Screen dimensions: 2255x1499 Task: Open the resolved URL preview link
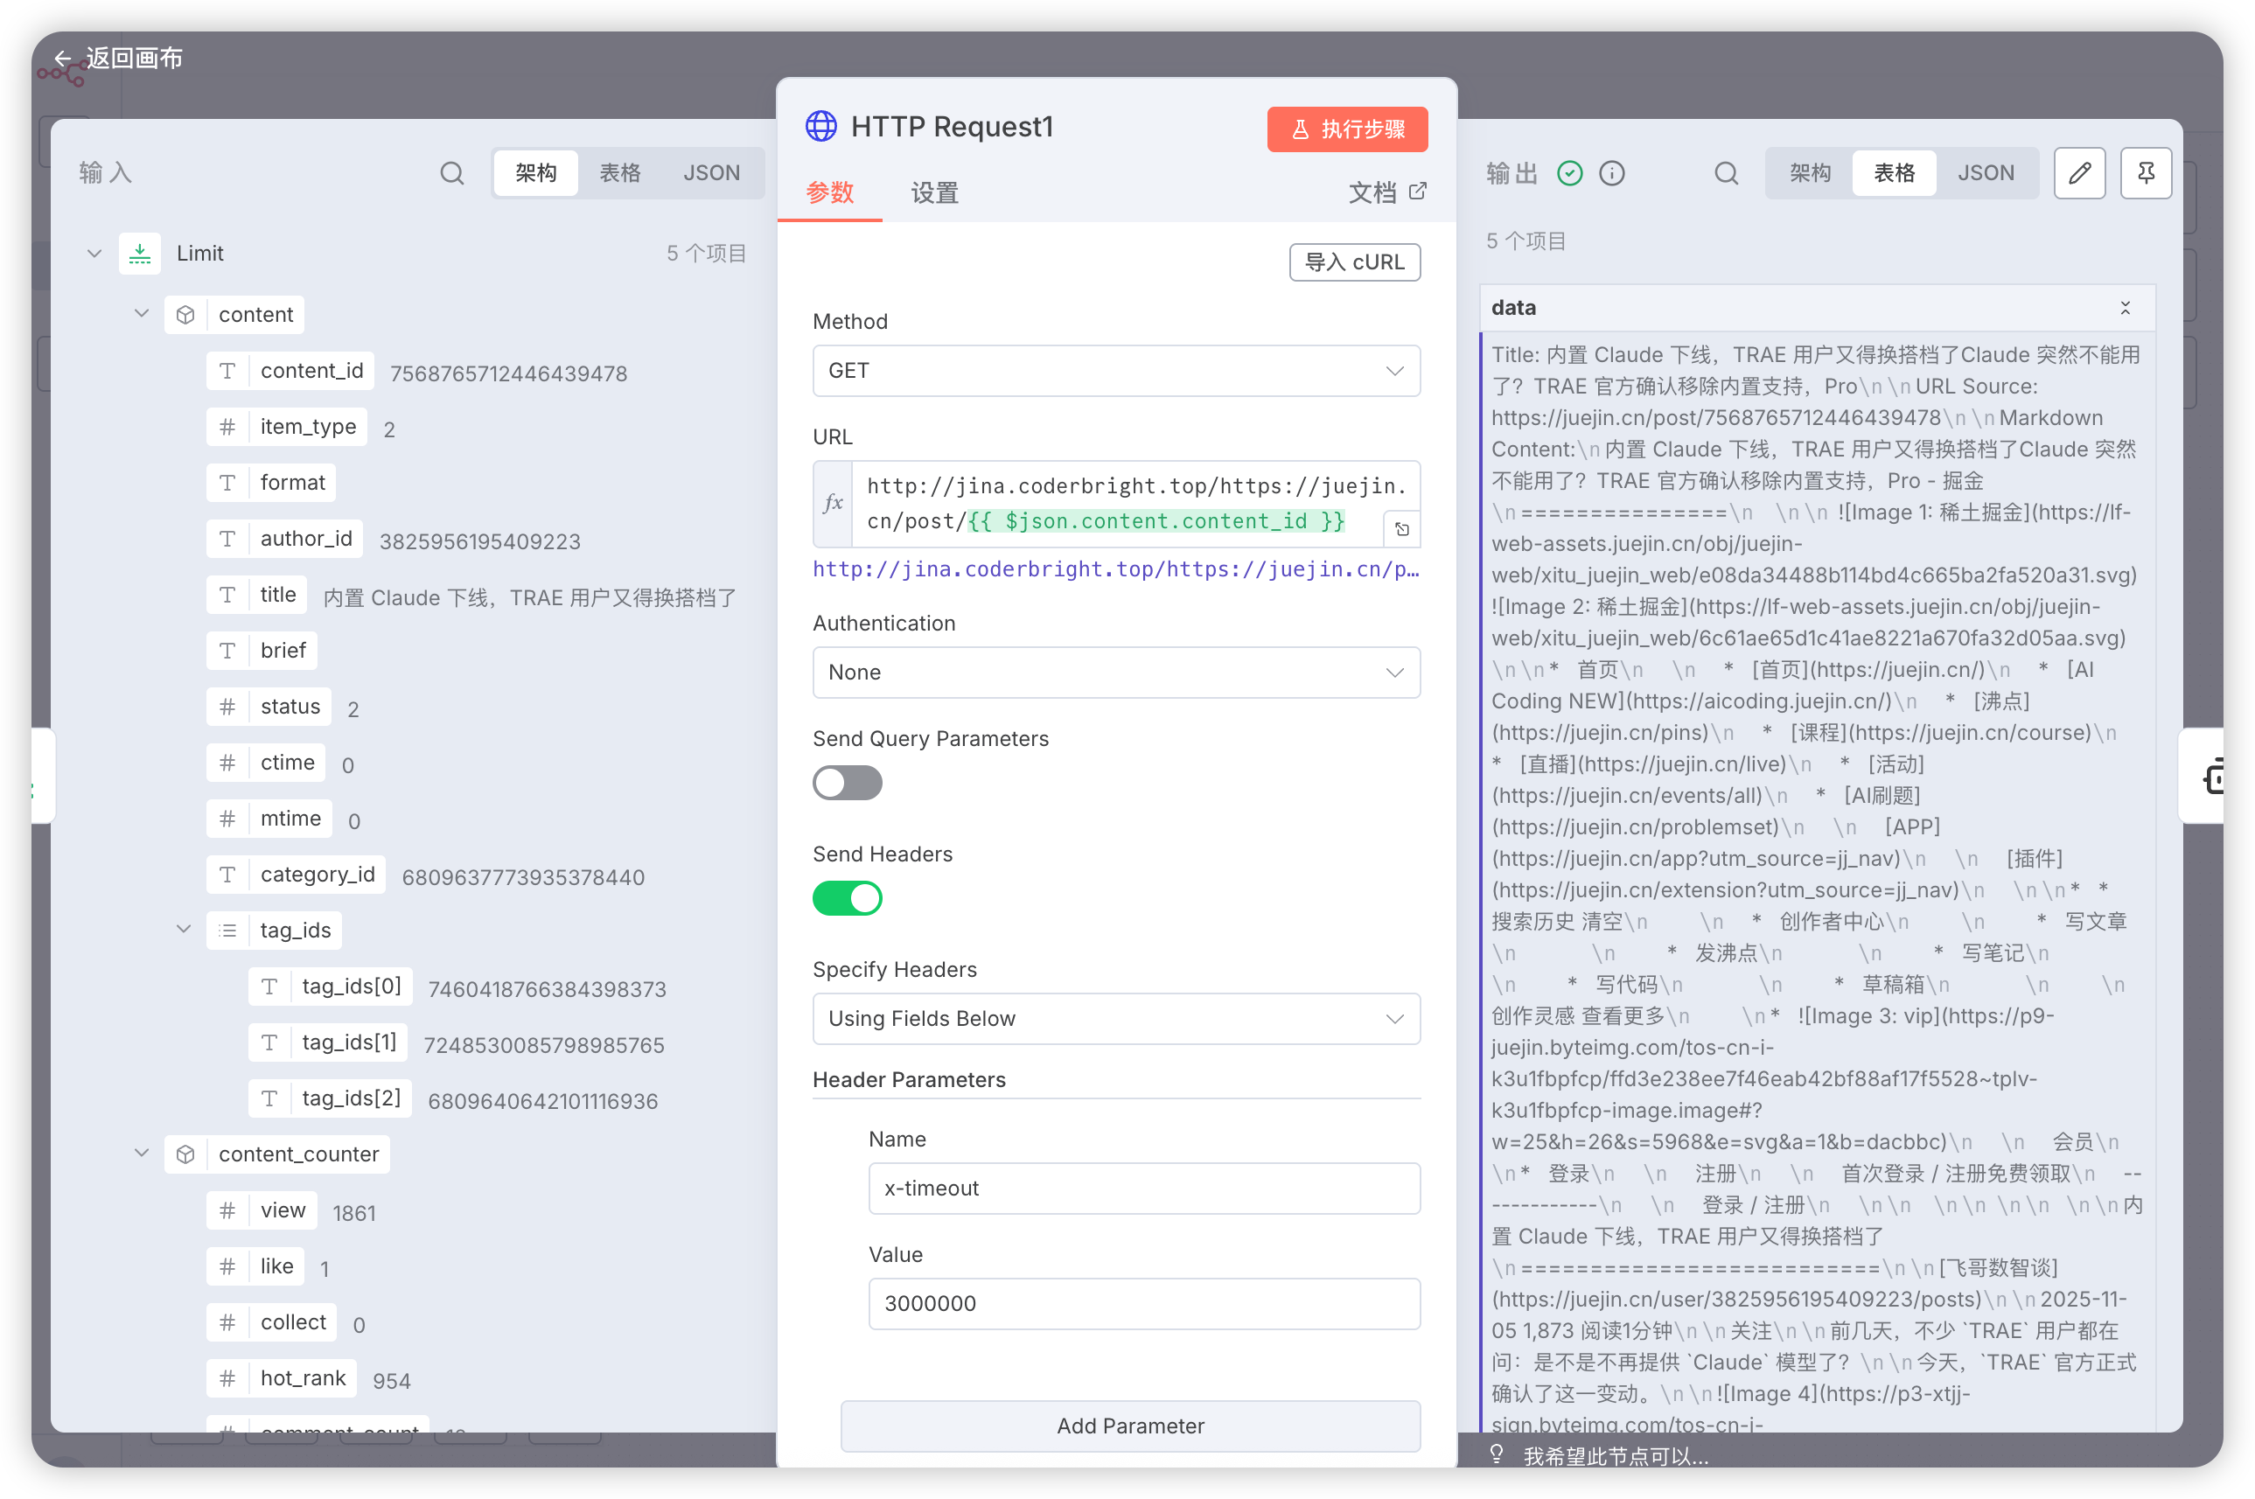[x=1115, y=568]
